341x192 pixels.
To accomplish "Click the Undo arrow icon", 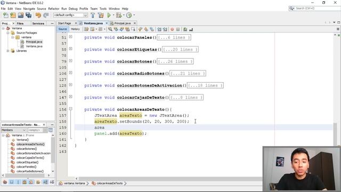I will (38, 15).
